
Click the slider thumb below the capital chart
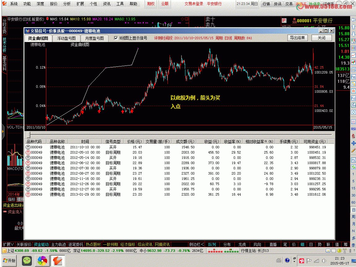[29, 135]
